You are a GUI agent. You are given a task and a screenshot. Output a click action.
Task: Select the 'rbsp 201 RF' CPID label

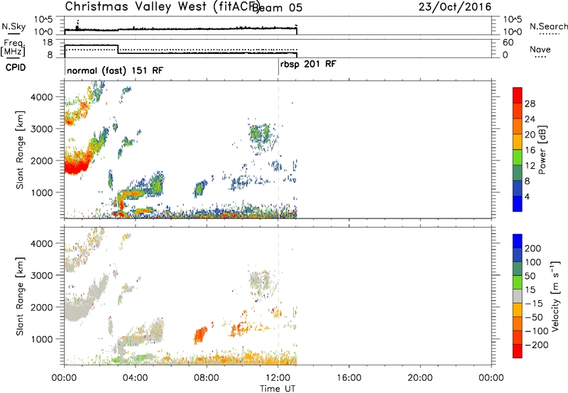pos(308,65)
